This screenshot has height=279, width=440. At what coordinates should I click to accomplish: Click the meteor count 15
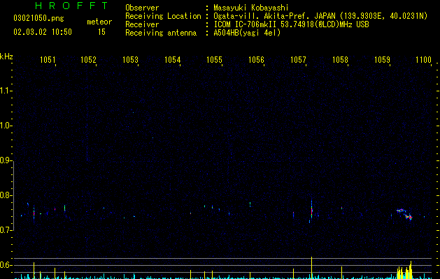pyautogui.click(x=101, y=32)
